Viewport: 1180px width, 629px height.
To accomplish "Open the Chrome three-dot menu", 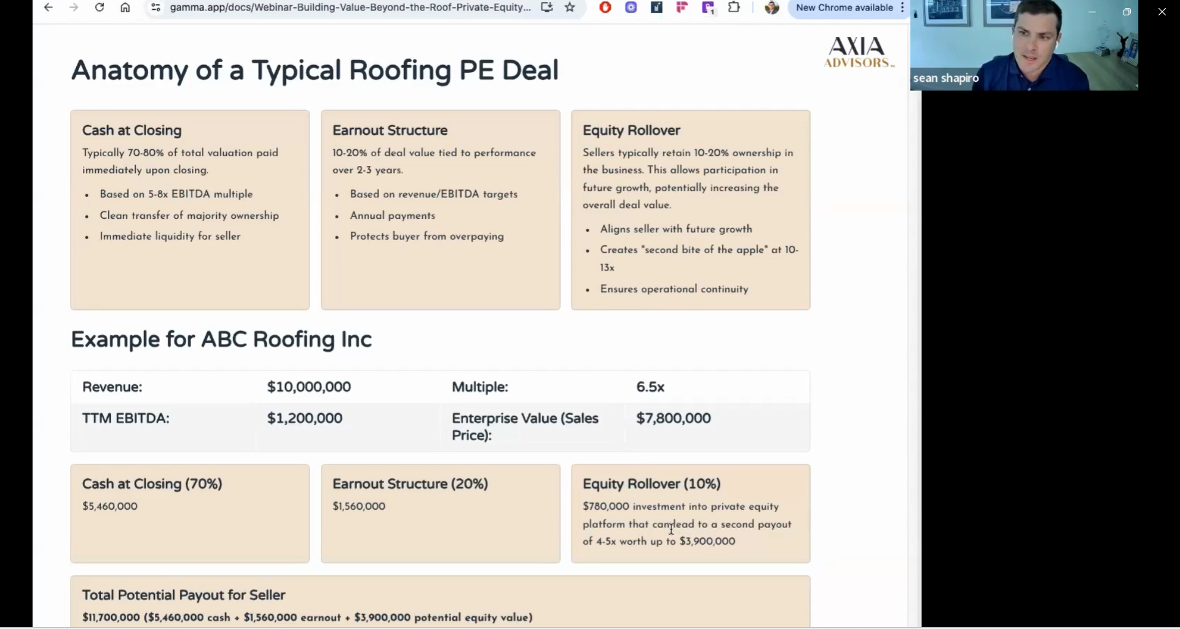I will pyautogui.click(x=902, y=7).
